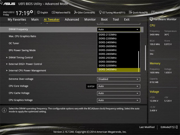
Task: Click the Qfan Control(F6) label
Action: pyautogui.click(x=86, y=12)
